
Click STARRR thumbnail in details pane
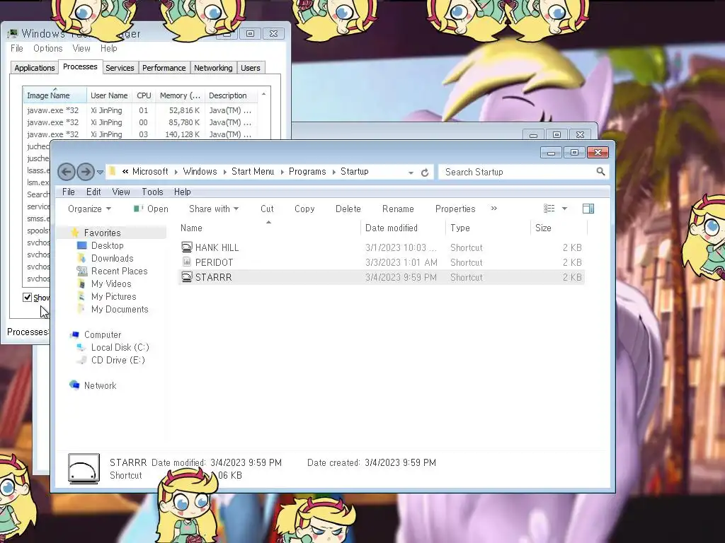[x=84, y=469]
